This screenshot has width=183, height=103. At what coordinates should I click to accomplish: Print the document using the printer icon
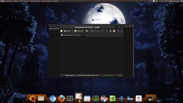[87, 31]
